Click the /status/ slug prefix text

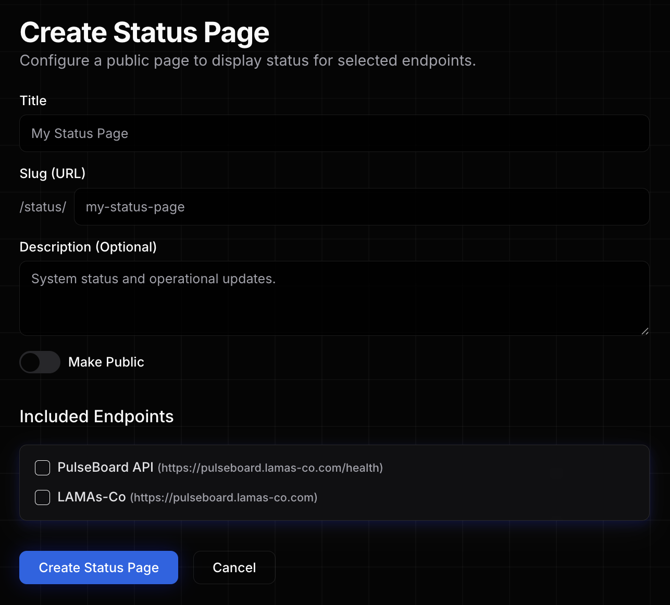pos(43,207)
